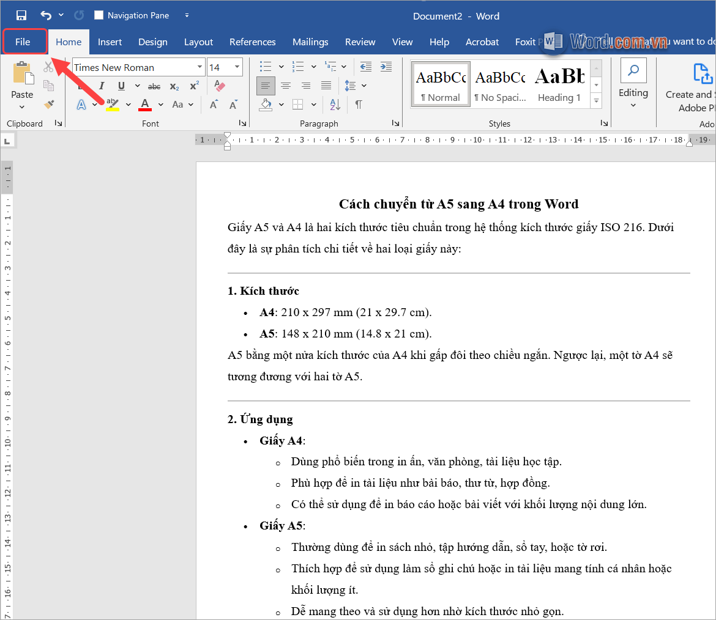This screenshot has width=716, height=620.
Task: Toggle superscript formatting
Action: 194,86
